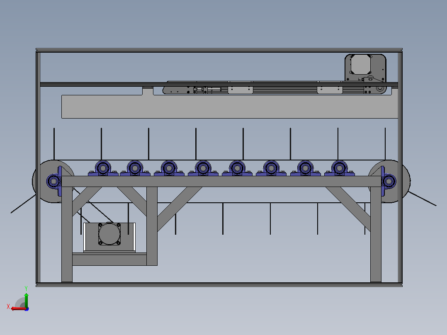Select the motor shelf crossbar under the motor
Image resolution: width=447 pixels, height=335 pixels.
109,260
